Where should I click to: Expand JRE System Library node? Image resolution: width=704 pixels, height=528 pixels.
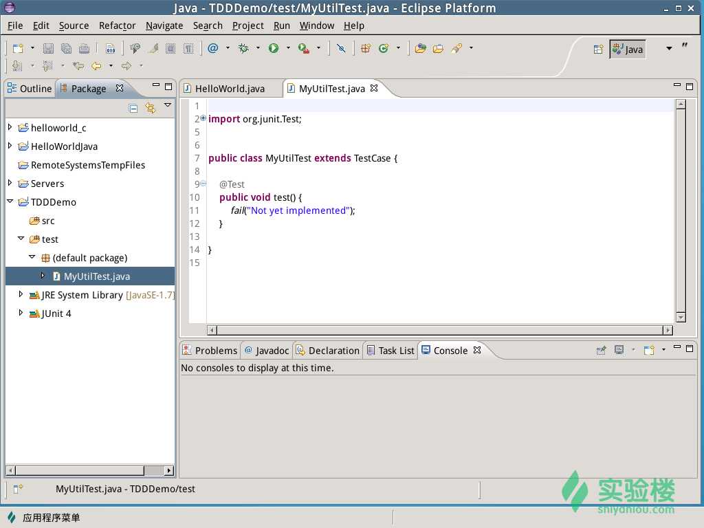[x=21, y=294]
